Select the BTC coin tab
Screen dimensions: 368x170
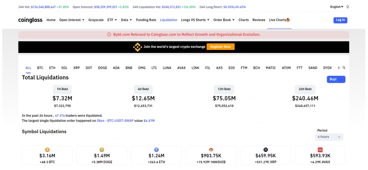coord(40,68)
